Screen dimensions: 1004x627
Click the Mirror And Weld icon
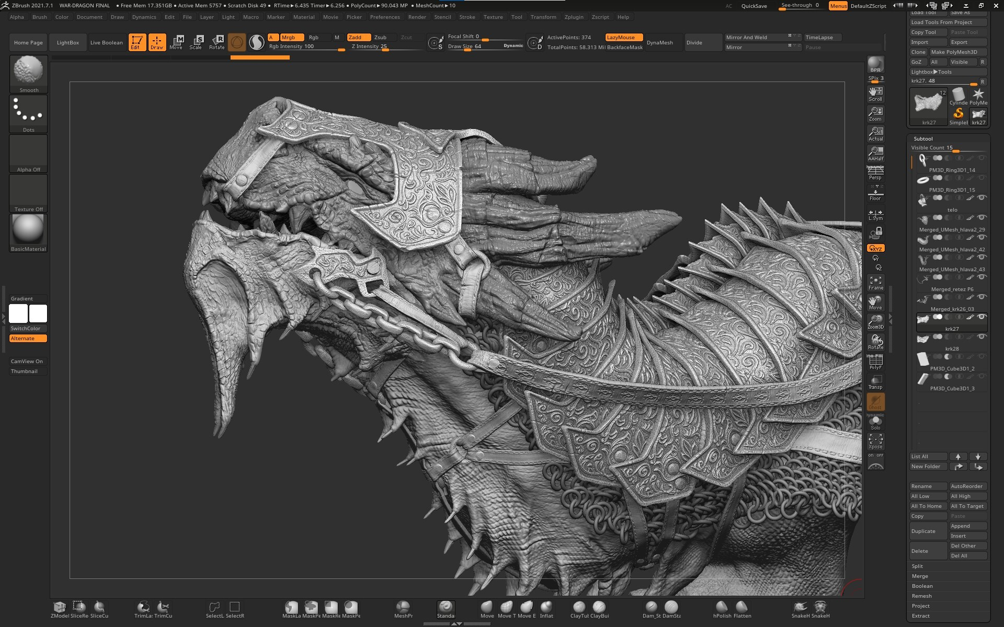coord(753,37)
